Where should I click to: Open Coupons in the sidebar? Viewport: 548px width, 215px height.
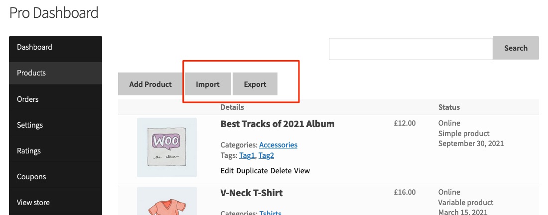[56, 177]
